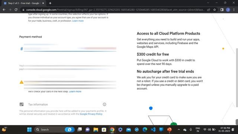238x134 pixels.
Task: Open volume control tray icon
Action: 209,130
